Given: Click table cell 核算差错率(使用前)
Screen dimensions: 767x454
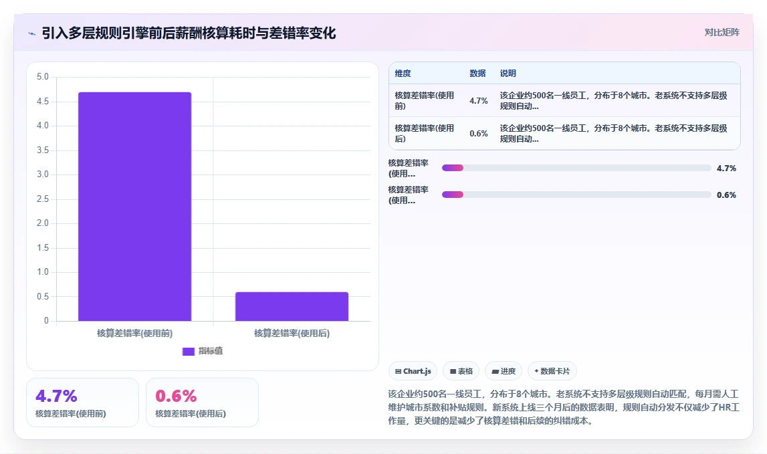Looking at the screenshot, I should 425,101.
